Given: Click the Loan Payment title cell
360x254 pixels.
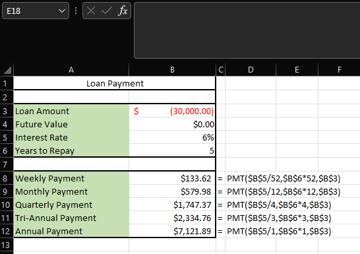Looking at the screenshot, I should point(115,83).
